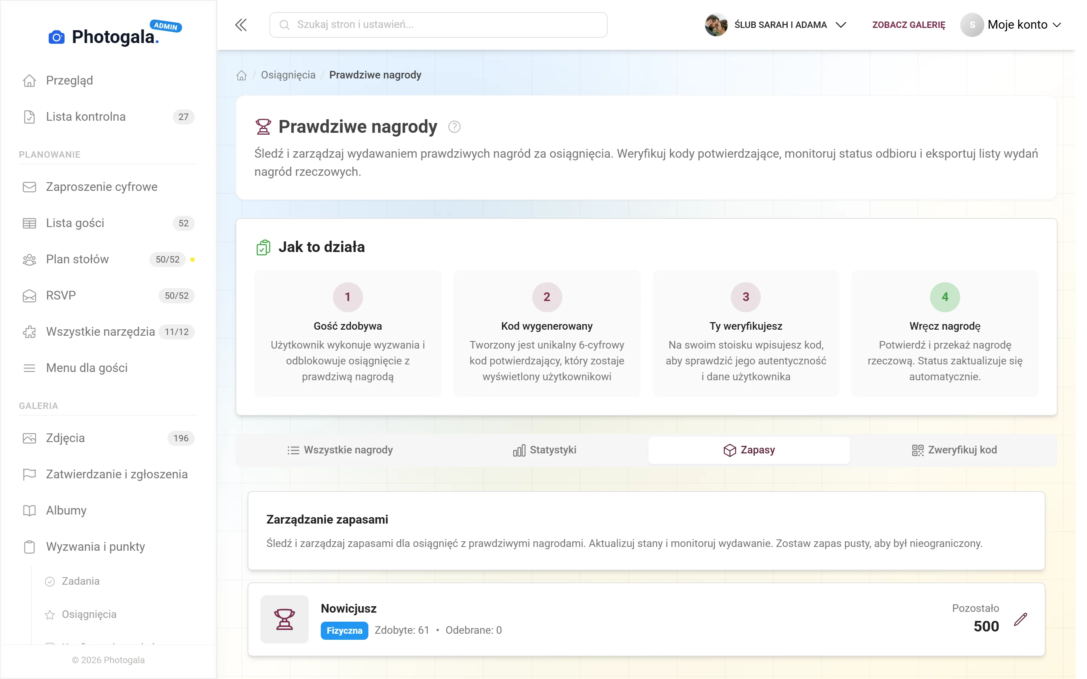Click the home breadcrumb icon

242,75
